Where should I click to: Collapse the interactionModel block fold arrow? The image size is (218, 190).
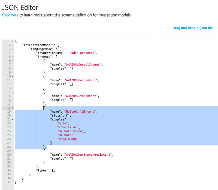coord(13,45)
